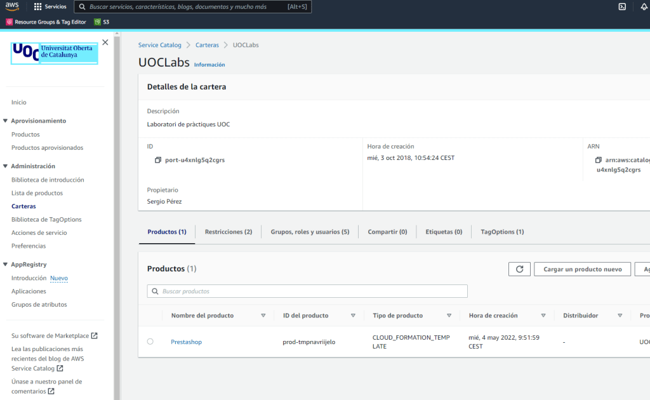Open AppRegistry Introducción link
650x400 pixels.
(29, 277)
